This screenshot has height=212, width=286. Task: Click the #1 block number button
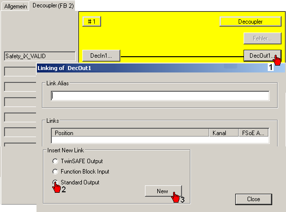pyautogui.click(x=92, y=22)
